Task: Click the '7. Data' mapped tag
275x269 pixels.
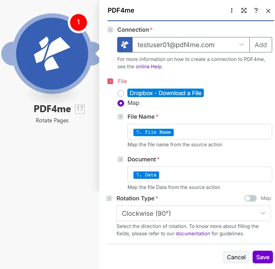Action: point(146,175)
